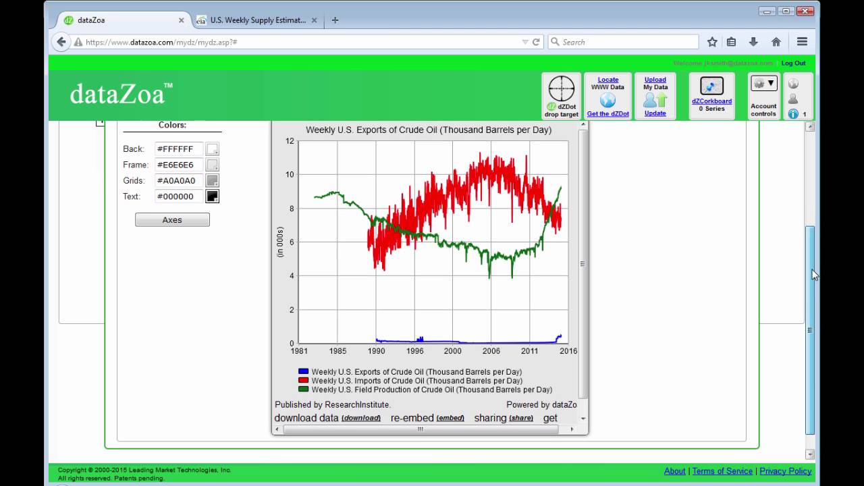Click the dataZoa logo

121,94
